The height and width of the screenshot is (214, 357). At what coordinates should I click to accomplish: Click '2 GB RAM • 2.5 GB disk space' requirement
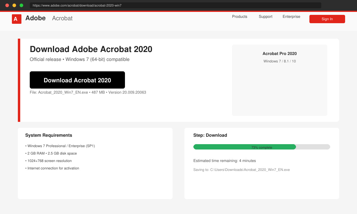(51, 153)
